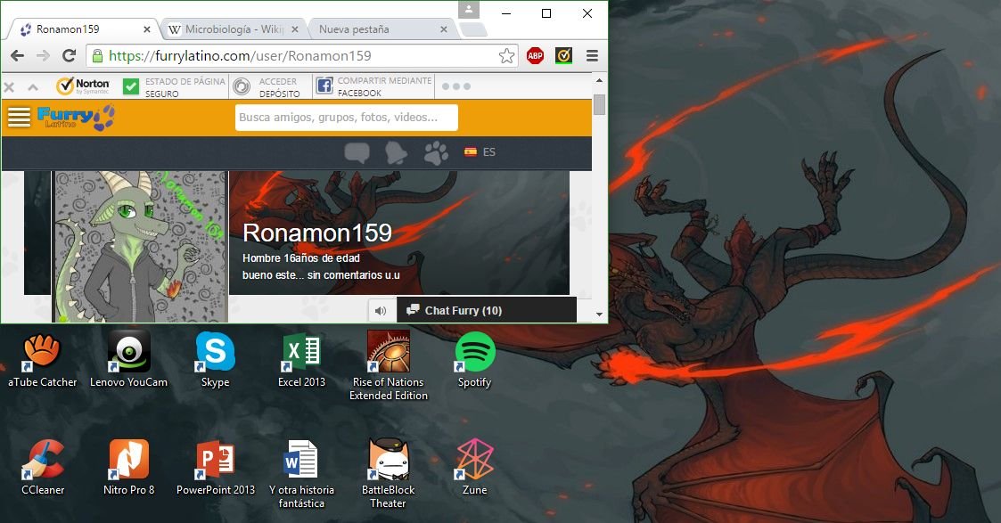Select the Nitro Pro 8 desktop icon
The image size is (1001, 523).
[129, 468]
